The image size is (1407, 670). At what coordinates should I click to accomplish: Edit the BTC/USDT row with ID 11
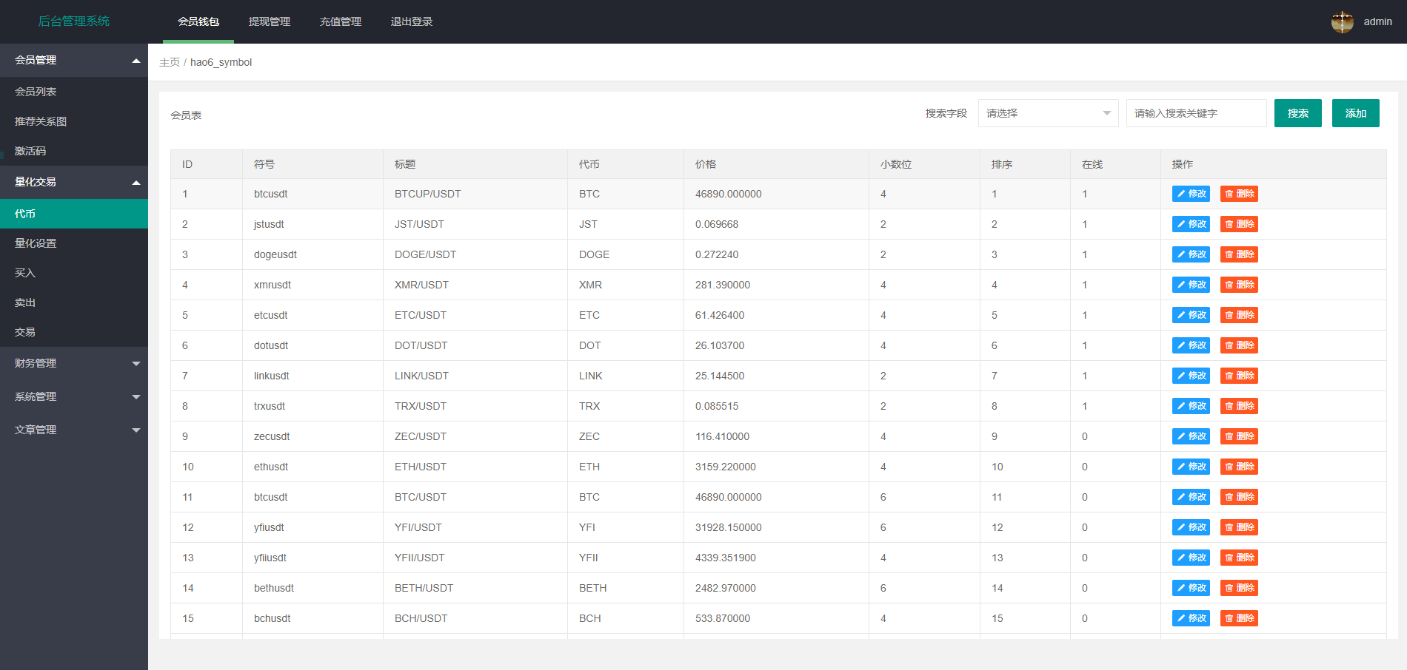(1191, 497)
